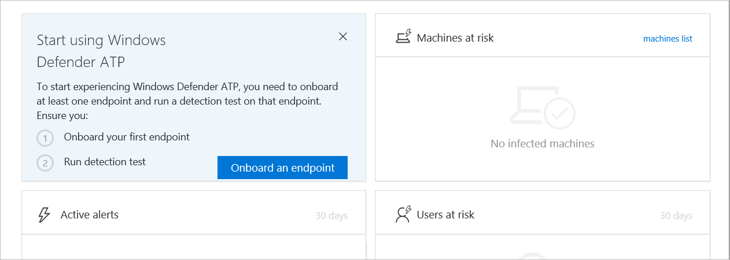Image resolution: width=730 pixels, height=260 pixels.
Task: Select the Run detection test step
Action: pyautogui.click(x=105, y=162)
